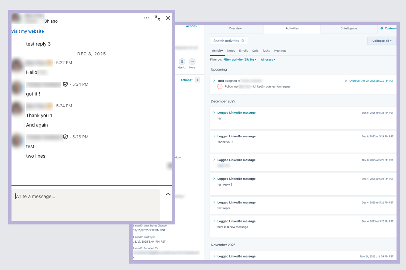Switch to the Intelligence tab
Image resolution: width=406 pixels, height=270 pixels.
(x=349, y=29)
